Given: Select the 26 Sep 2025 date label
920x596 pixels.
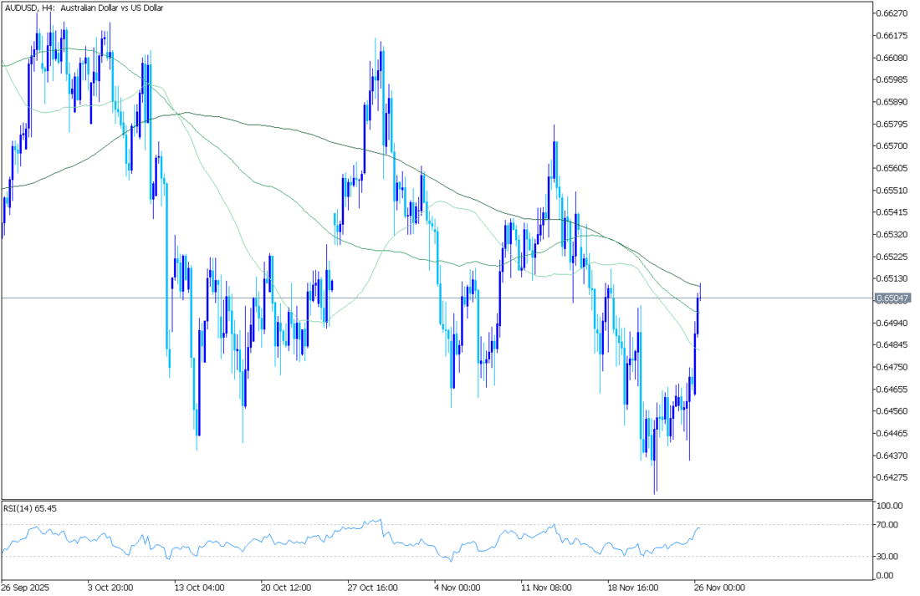Looking at the screenshot, I should [26, 587].
